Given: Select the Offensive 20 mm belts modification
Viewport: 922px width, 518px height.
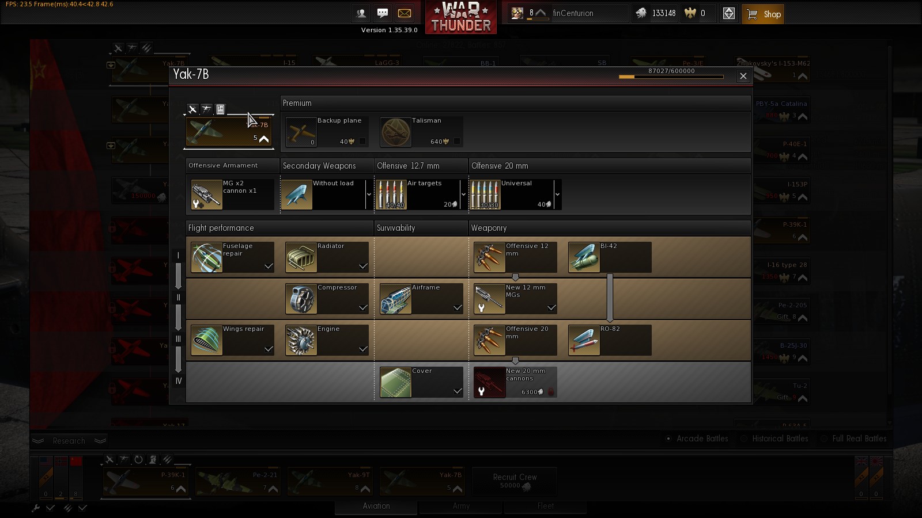Looking at the screenshot, I should (516, 340).
